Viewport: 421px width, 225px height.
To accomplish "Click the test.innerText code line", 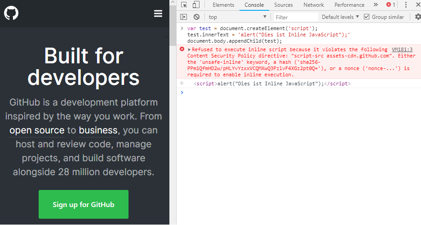I will pyautogui.click(x=269, y=35).
